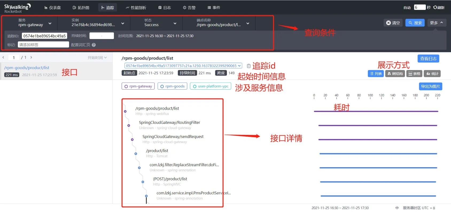Viewport: 451px width, 212px height.
Task: Click the 导出为图片 export button
Action: [430, 86]
